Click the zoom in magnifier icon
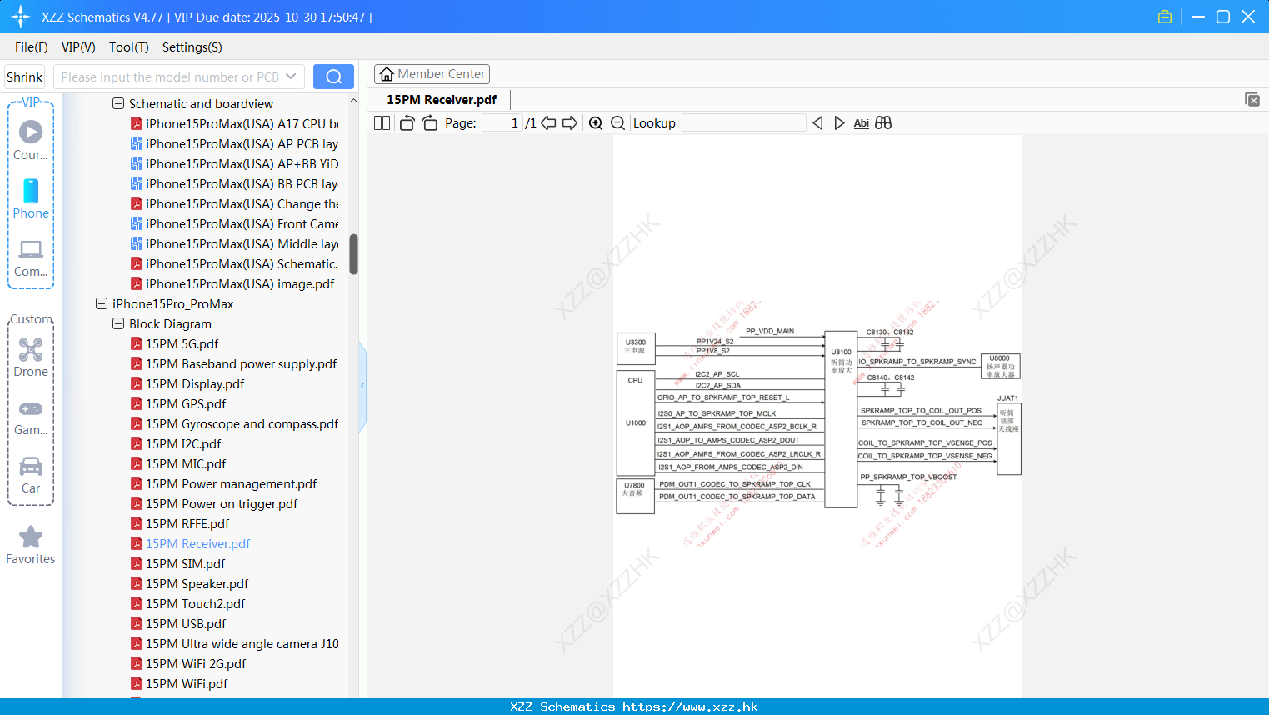 (x=596, y=123)
